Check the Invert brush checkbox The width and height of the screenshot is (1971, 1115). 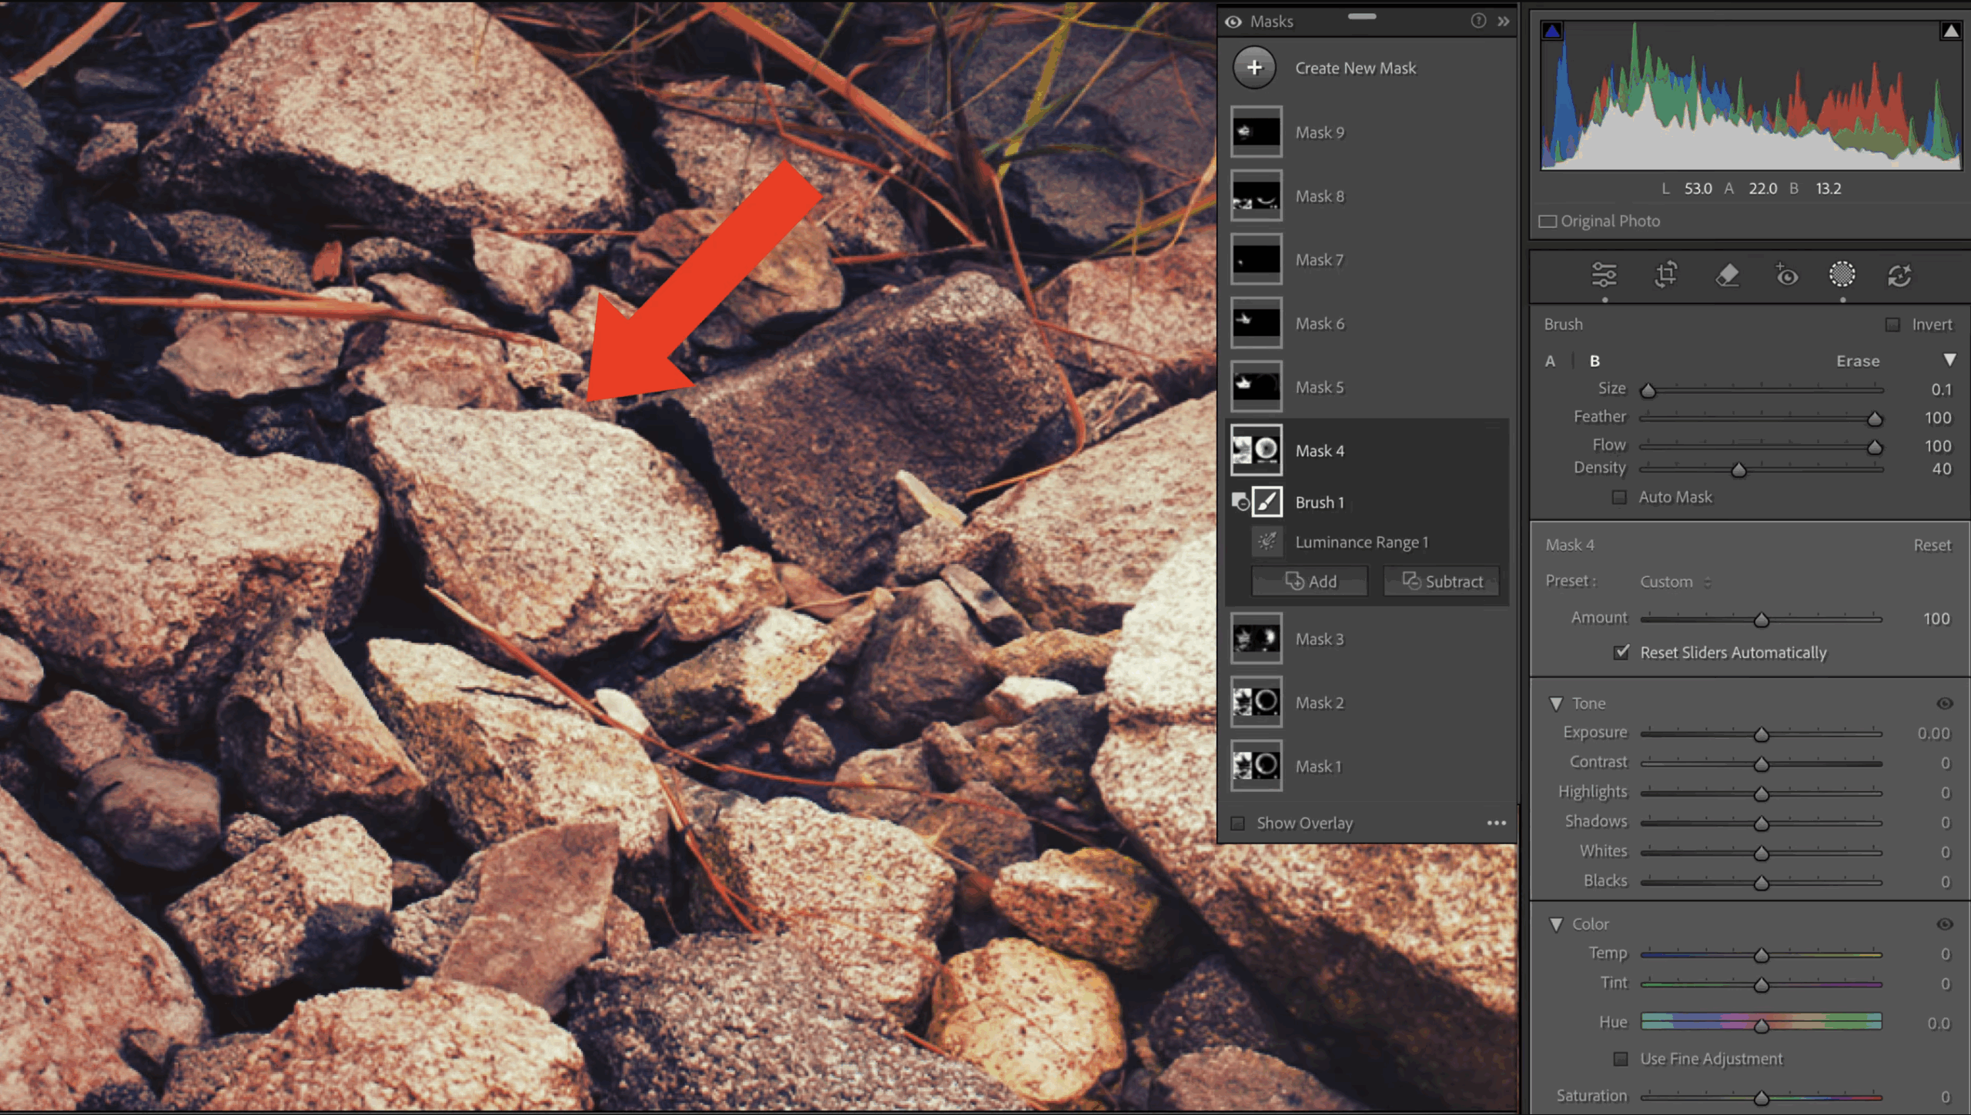tap(1892, 324)
